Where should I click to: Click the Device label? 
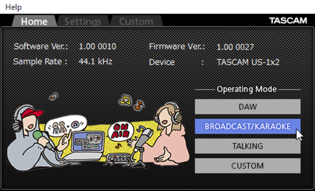click(162, 62)
